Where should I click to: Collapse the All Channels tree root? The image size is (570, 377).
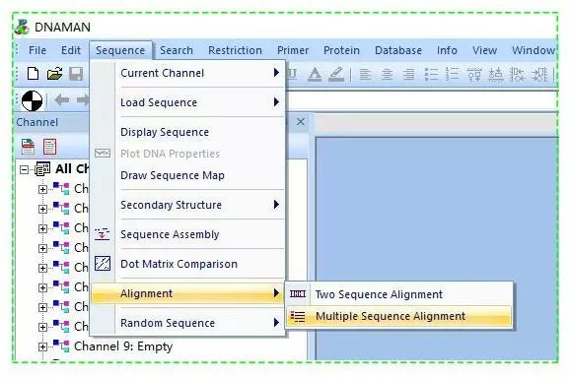(24, 169)
